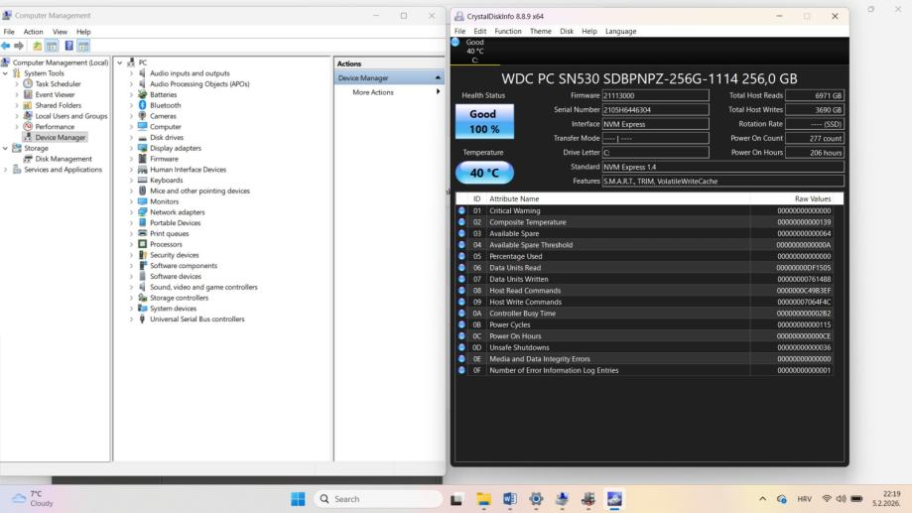Click the Keyboards category icon
The width and height of the screenshot is (912, 513).
pos(143,180)
